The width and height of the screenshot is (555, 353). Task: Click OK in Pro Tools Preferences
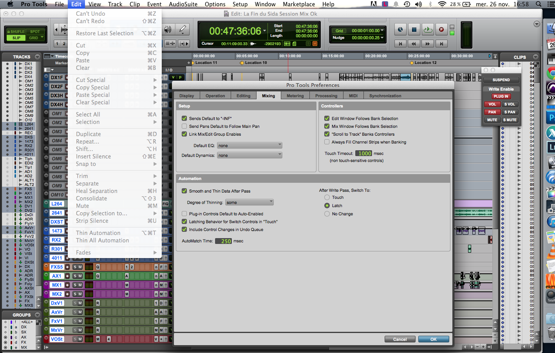coord(433,339)
